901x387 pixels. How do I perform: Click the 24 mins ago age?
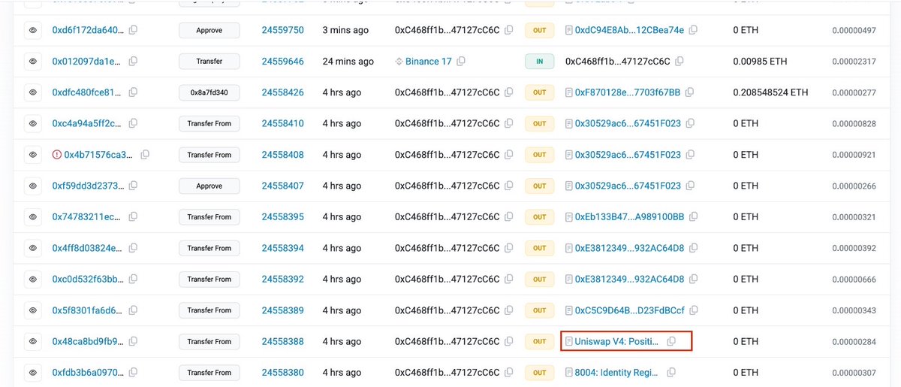point(348,62)
